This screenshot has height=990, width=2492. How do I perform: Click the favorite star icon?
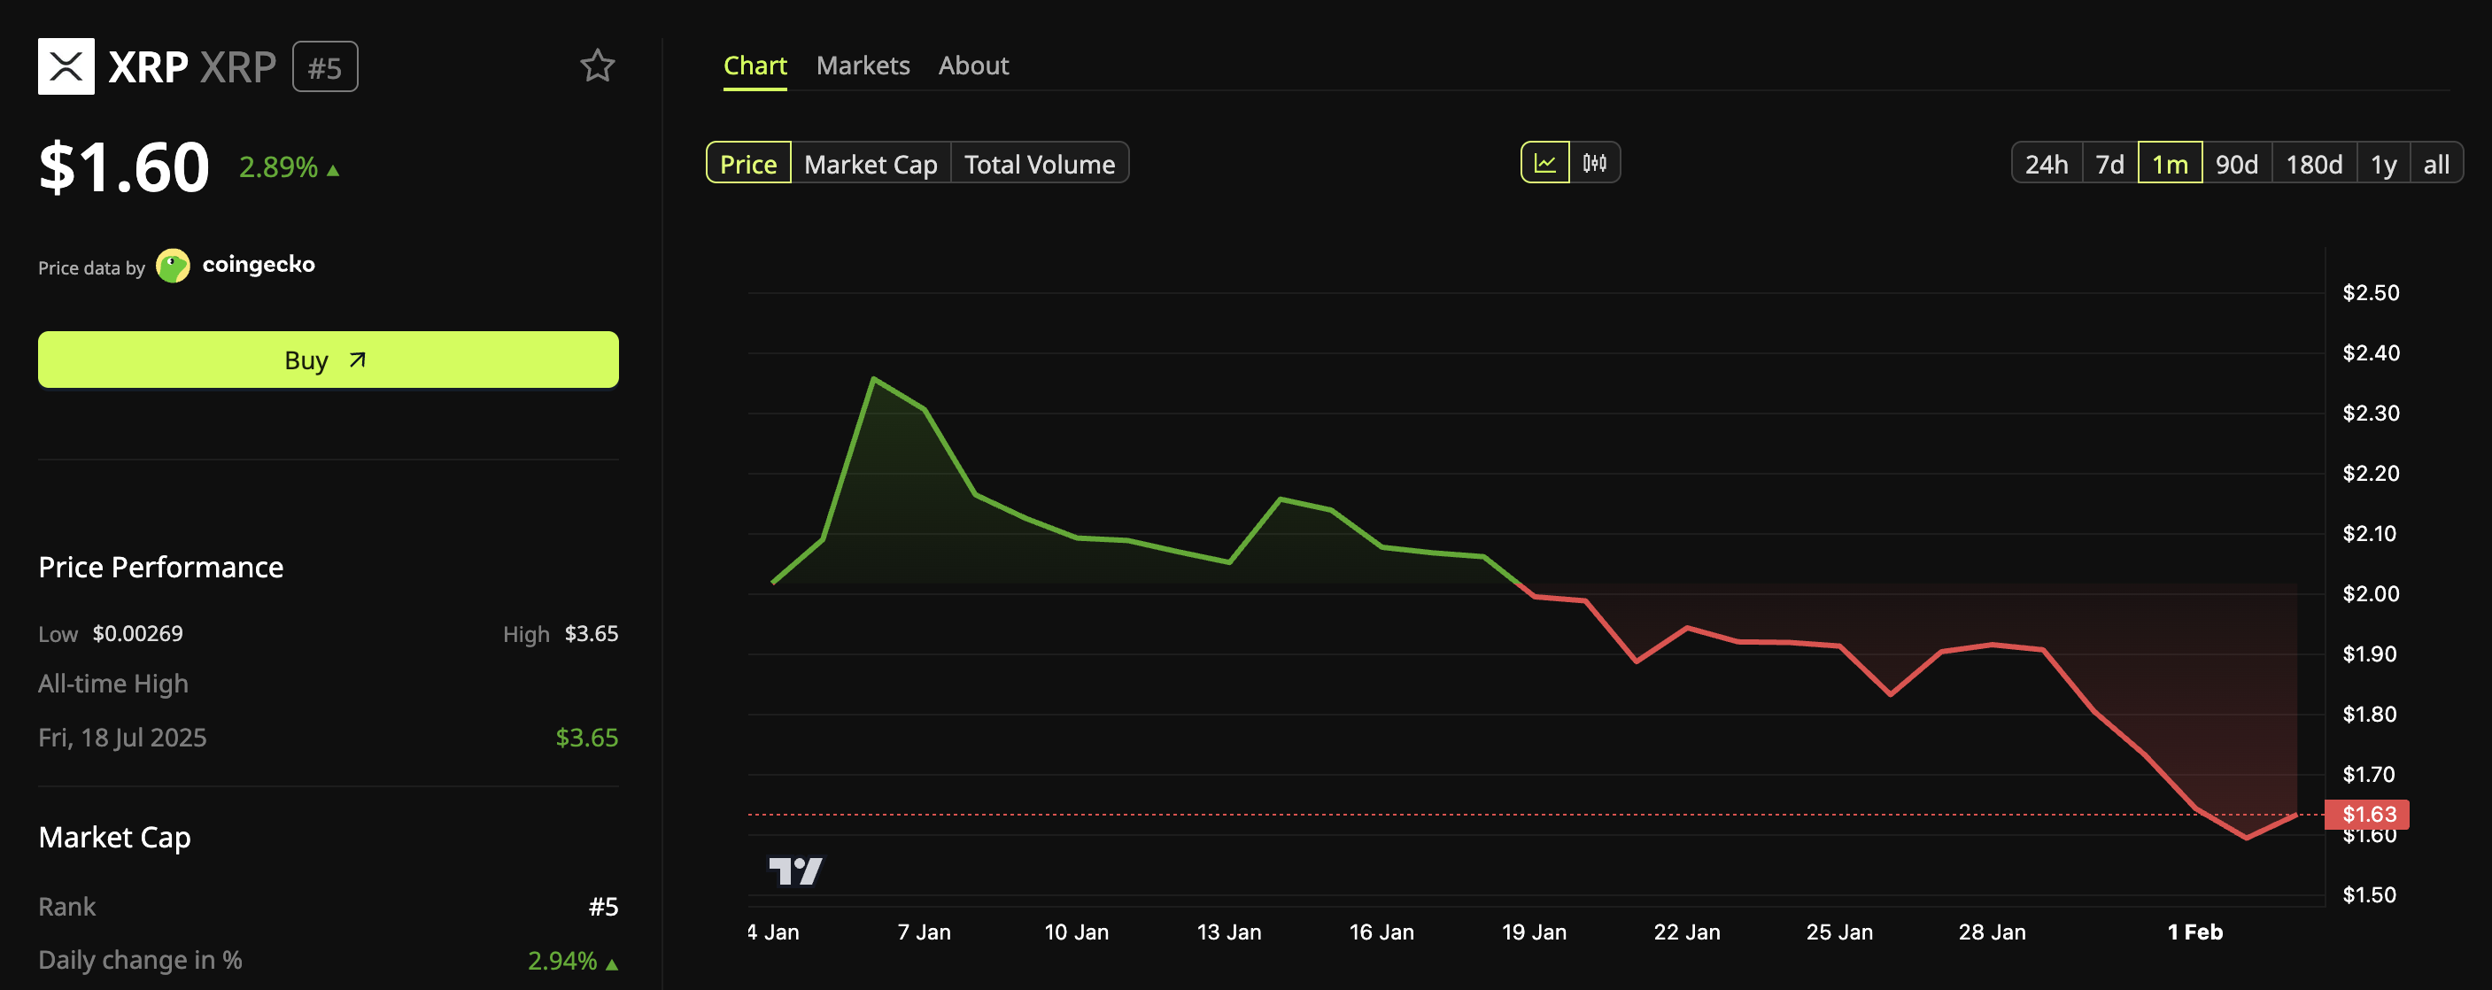click(x=597, y=66)
